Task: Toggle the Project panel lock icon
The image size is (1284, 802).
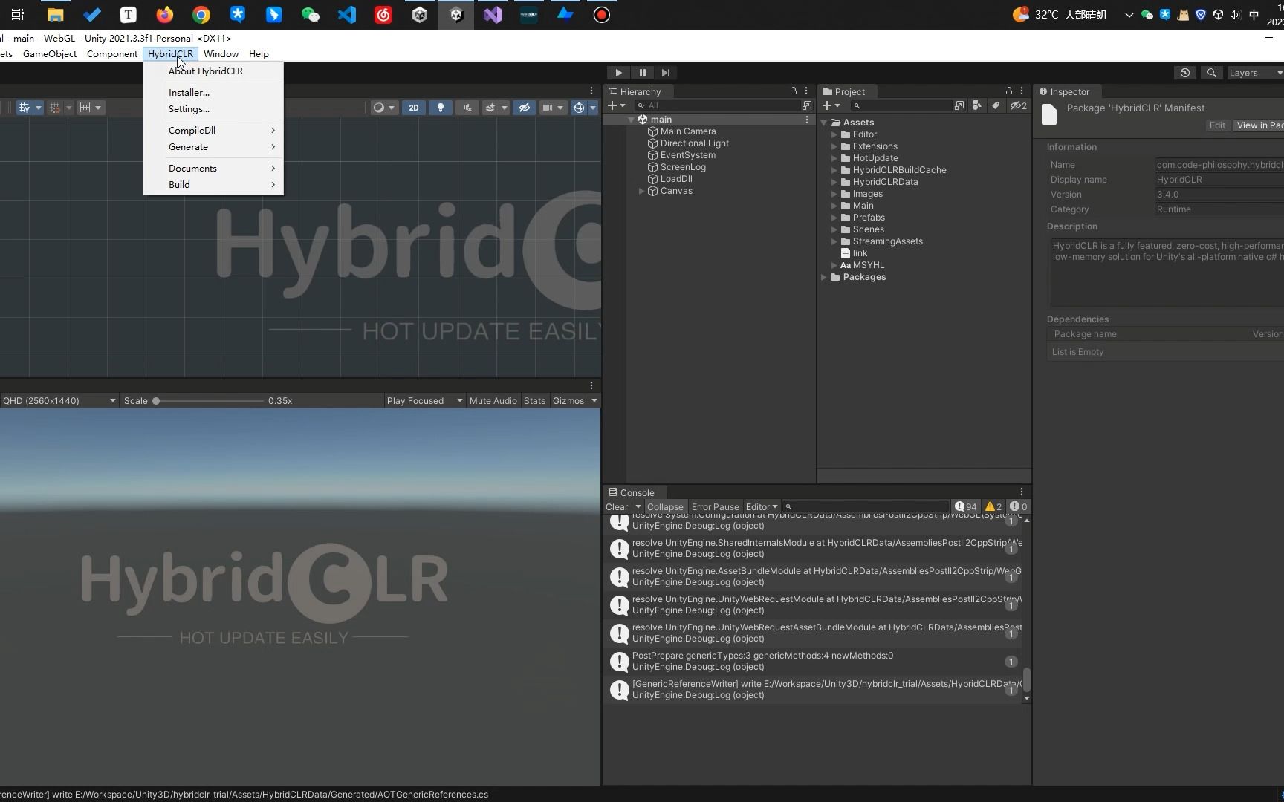Action: [x=1009, y=91]
